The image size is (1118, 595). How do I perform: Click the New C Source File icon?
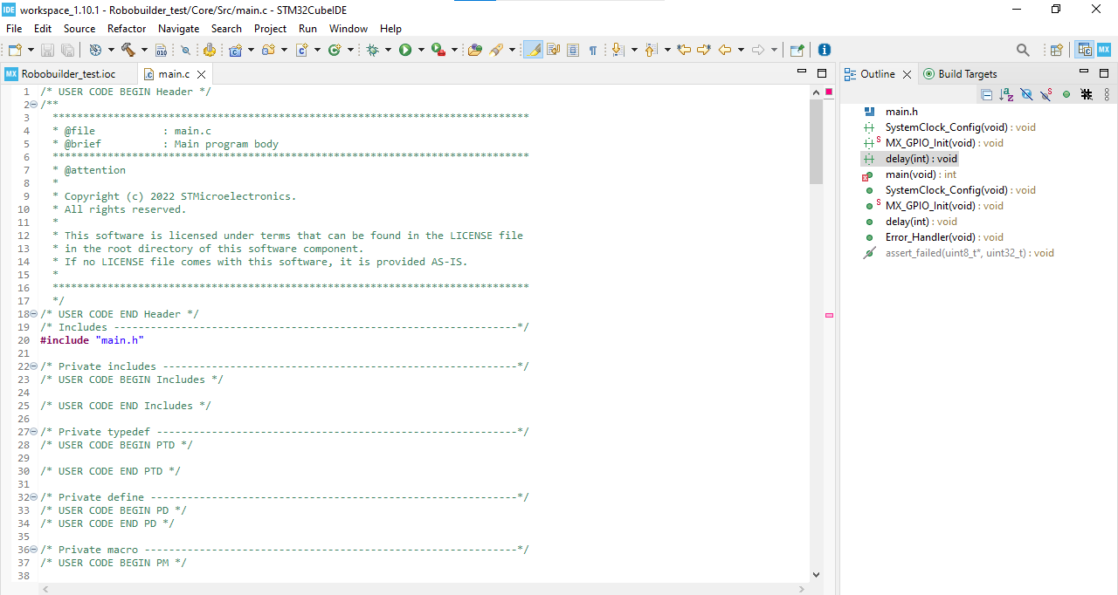301,50
